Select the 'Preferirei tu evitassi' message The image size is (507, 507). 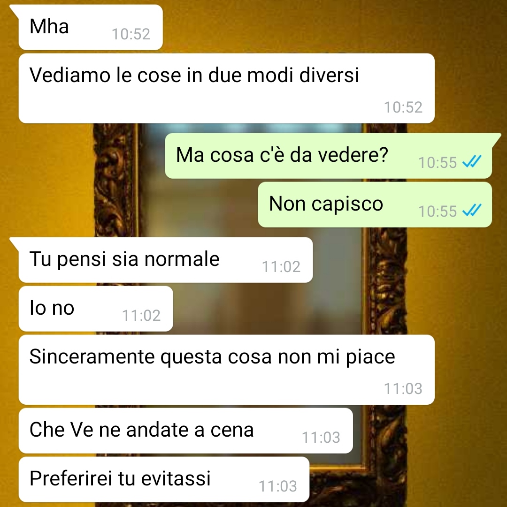(x=164, y=479)
